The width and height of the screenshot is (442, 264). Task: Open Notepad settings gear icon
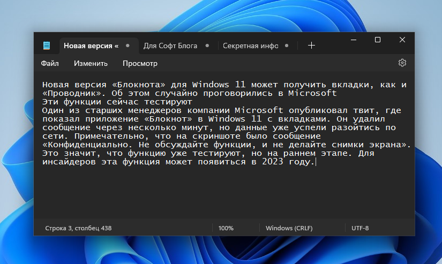click(x=402, y=63)
